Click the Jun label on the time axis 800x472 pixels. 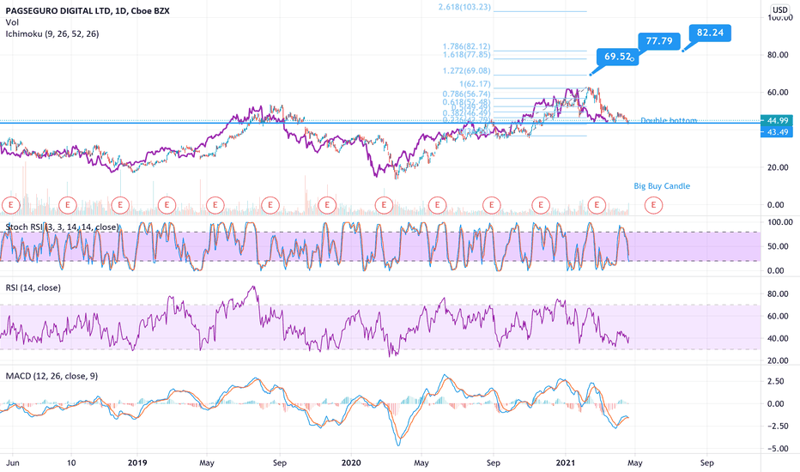click(x=13, y=463)
